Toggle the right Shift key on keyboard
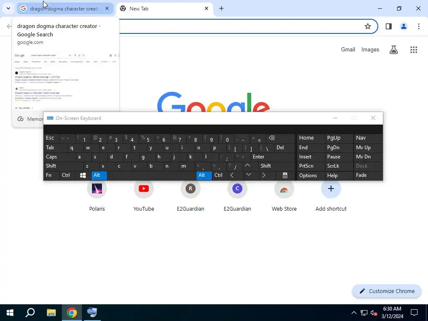This screenshot has height=321, width=428. pyautogui.click(x=276, y=166)
